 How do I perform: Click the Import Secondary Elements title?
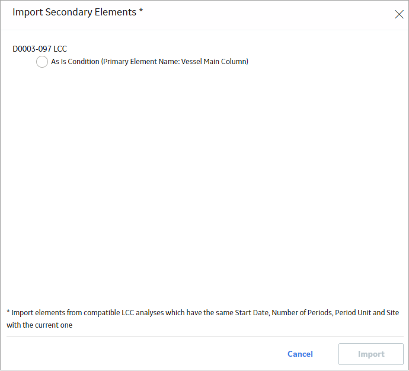78,12
